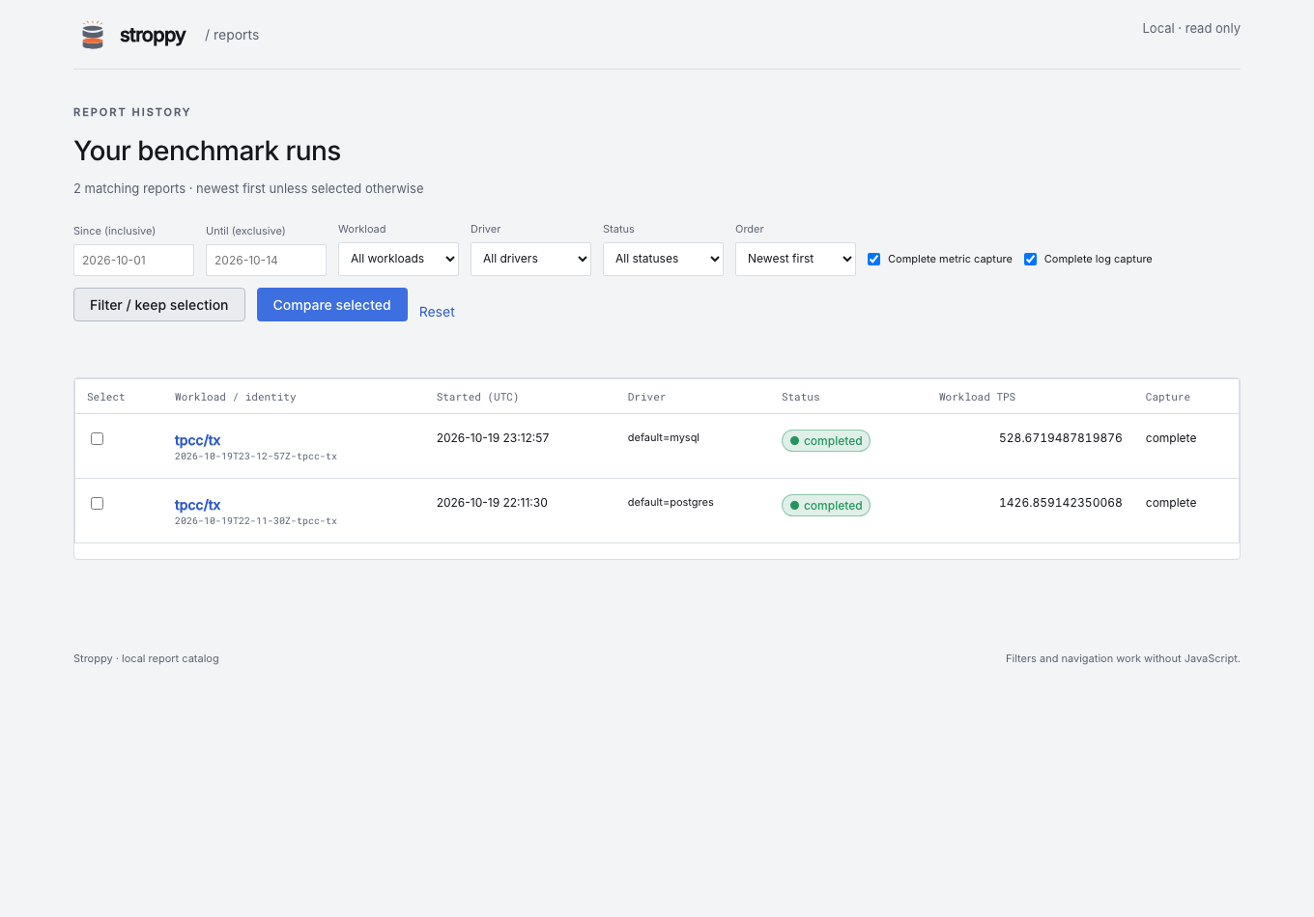Click the Started (UTC) column header
Image resolution: width=1314 pixels, height=917 pixels.
pyautogui.click(x=477, y=397)
